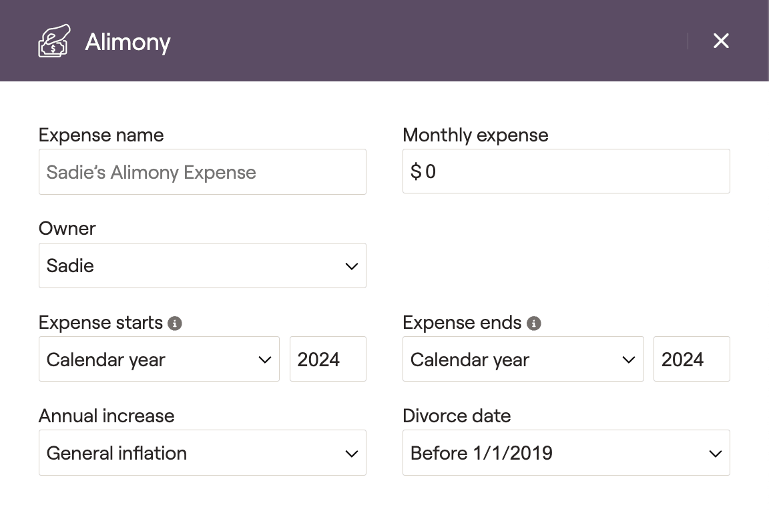Click the Monthly expense label
This screenshot has width=769, height=515.
coord(475,135)
